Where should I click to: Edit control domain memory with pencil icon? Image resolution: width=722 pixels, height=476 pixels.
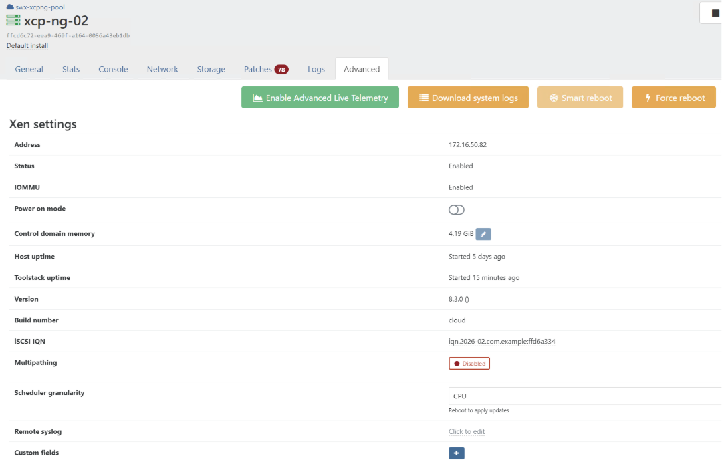[x=483, y=234]
